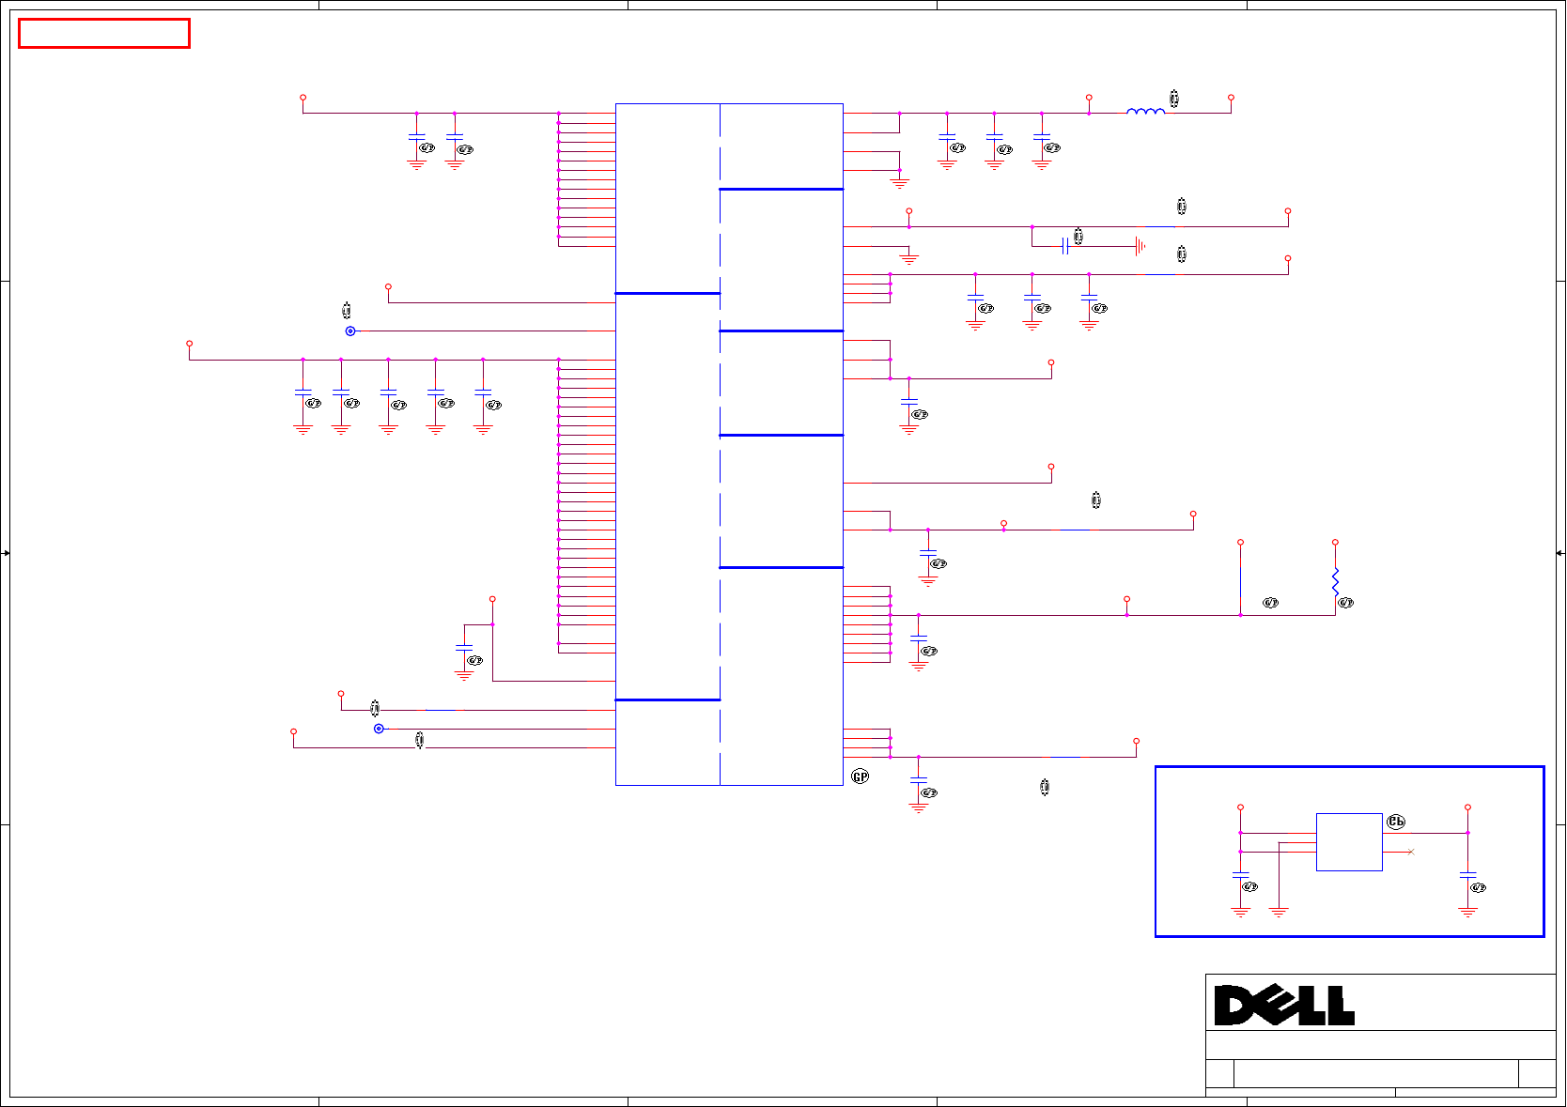Screen dimensions: 1567x1107
Task: Select the small IC block inside the blue frame
Action: [x=1349, y=842]
